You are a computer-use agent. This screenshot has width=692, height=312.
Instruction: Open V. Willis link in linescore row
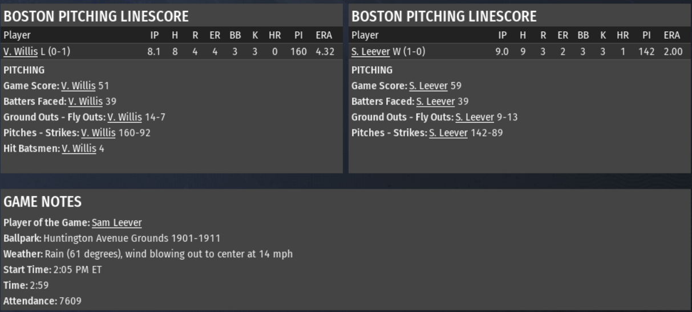click(21, 52)
